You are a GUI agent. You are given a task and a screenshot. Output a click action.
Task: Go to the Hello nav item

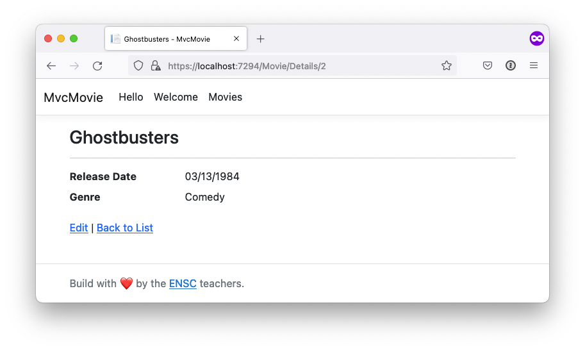click(x=131, y=97)
